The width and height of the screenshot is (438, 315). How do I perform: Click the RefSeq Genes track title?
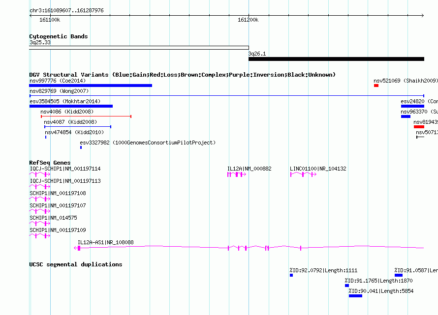pyautogui.click(x=50, y=163)
